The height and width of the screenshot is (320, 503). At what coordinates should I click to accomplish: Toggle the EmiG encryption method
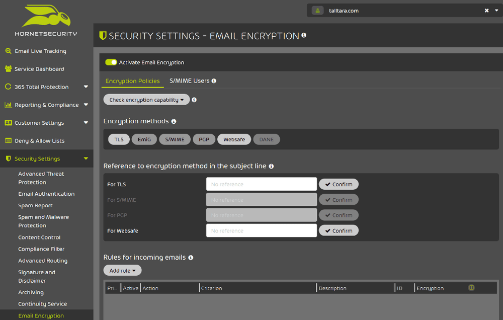144,139
